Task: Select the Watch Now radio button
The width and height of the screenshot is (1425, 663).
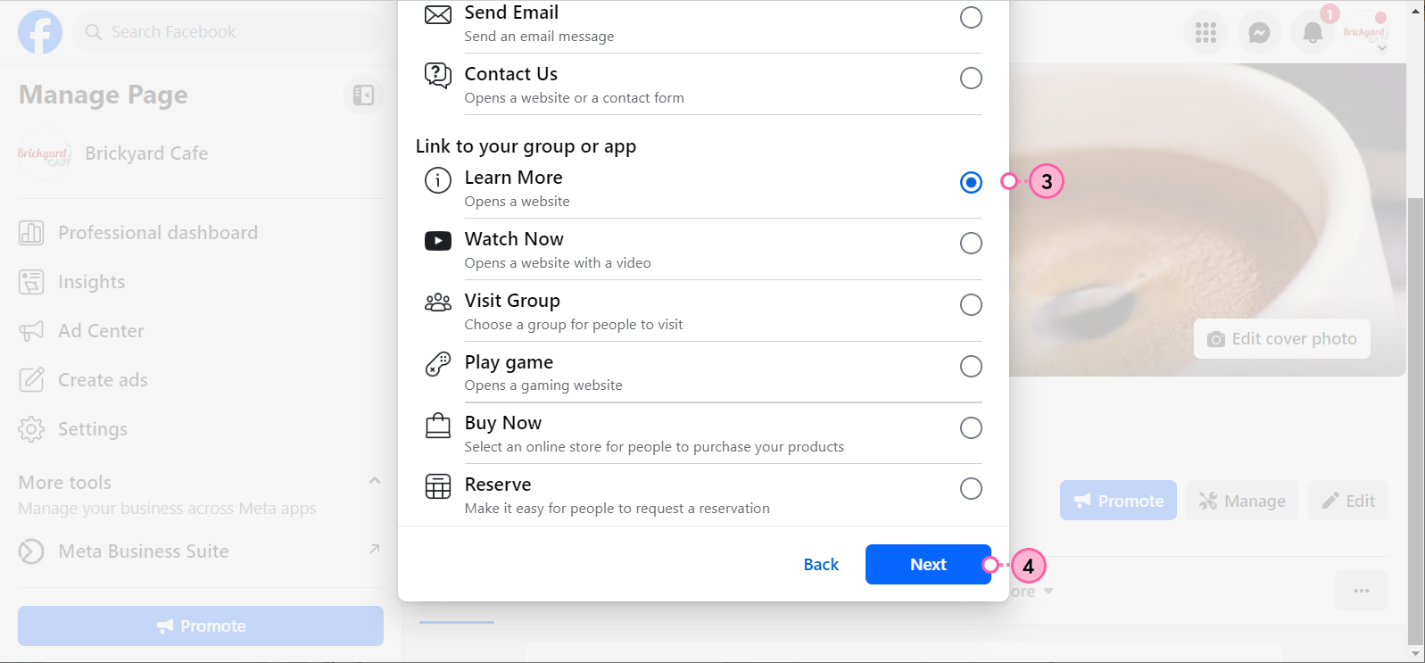Action: pyautogui.click(x=971, y=244)
